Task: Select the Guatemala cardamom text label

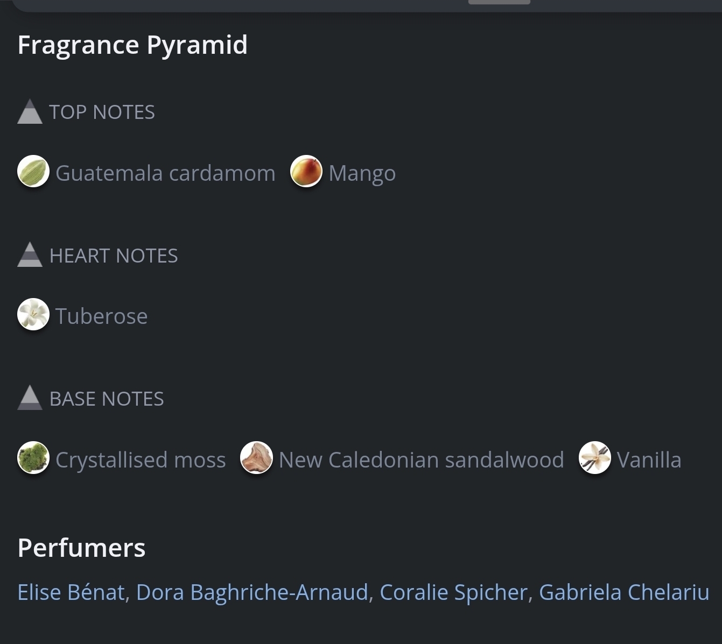Action: [165, 173]
